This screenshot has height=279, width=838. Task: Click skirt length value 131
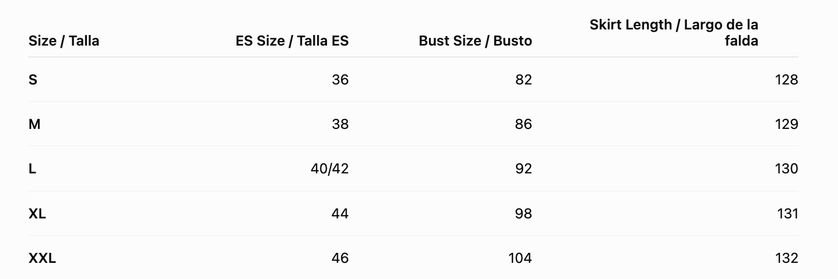coord(788,213)
